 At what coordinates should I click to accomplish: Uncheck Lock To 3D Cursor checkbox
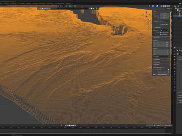160,33
